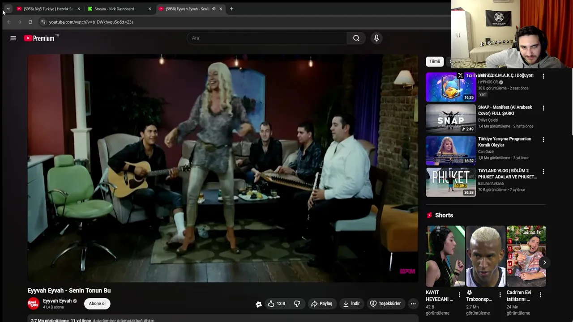The height and width of the screenshot is (322, 573).
Task: Open Eyyvah Eyvah channel avatar
Action: (34, 304)
